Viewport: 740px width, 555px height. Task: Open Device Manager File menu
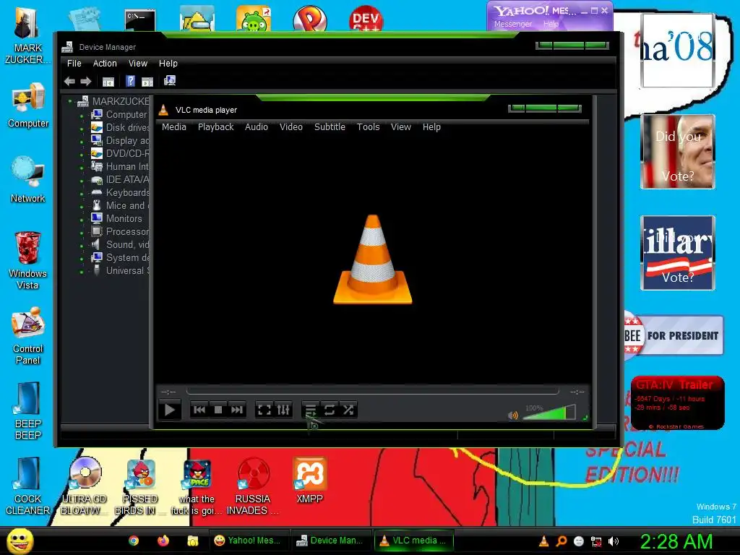tap(74, 64)
